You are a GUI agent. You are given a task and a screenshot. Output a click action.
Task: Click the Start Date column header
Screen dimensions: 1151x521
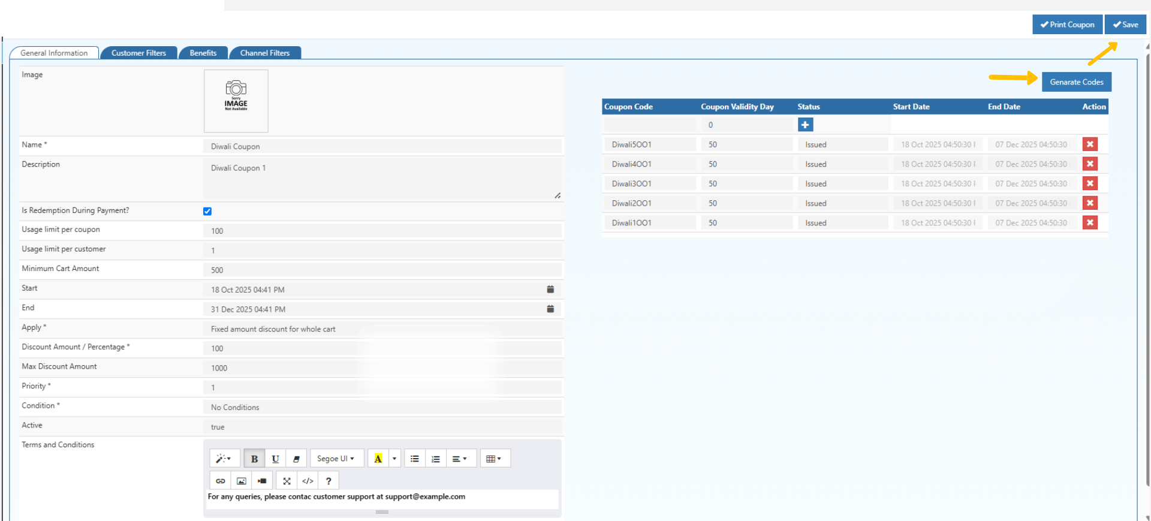click(911, 107)
